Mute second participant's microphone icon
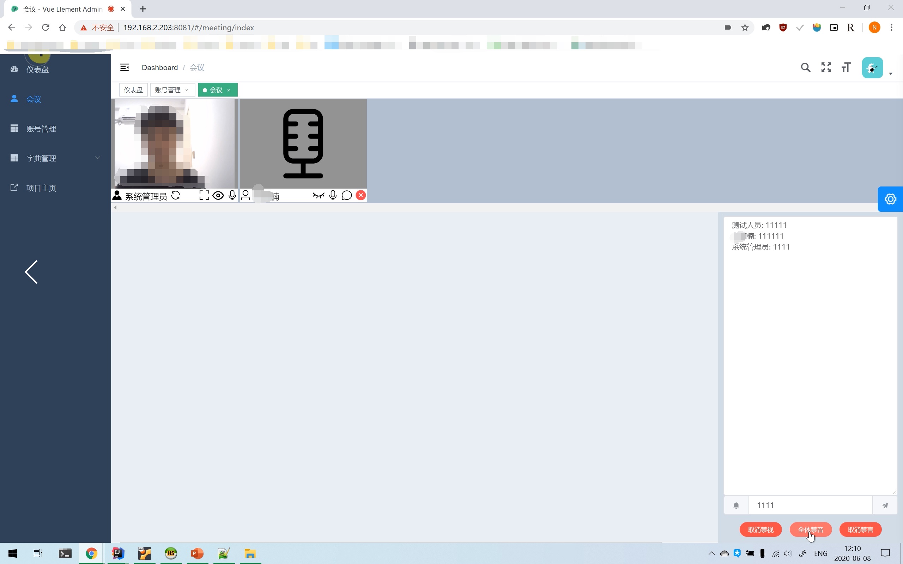The width and height of the screenshot is (903, 564). coord(333,195)
